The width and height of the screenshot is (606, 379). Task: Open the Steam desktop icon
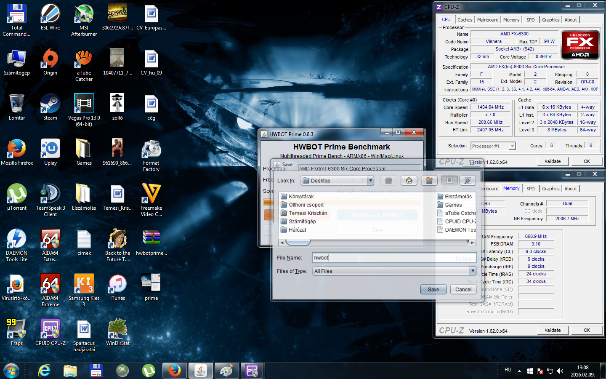(50, 107)
